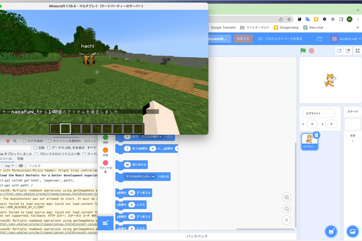Open Chrome extensions puzzle icon
This screenshot has width=362, height=241.
pos(332,19)
